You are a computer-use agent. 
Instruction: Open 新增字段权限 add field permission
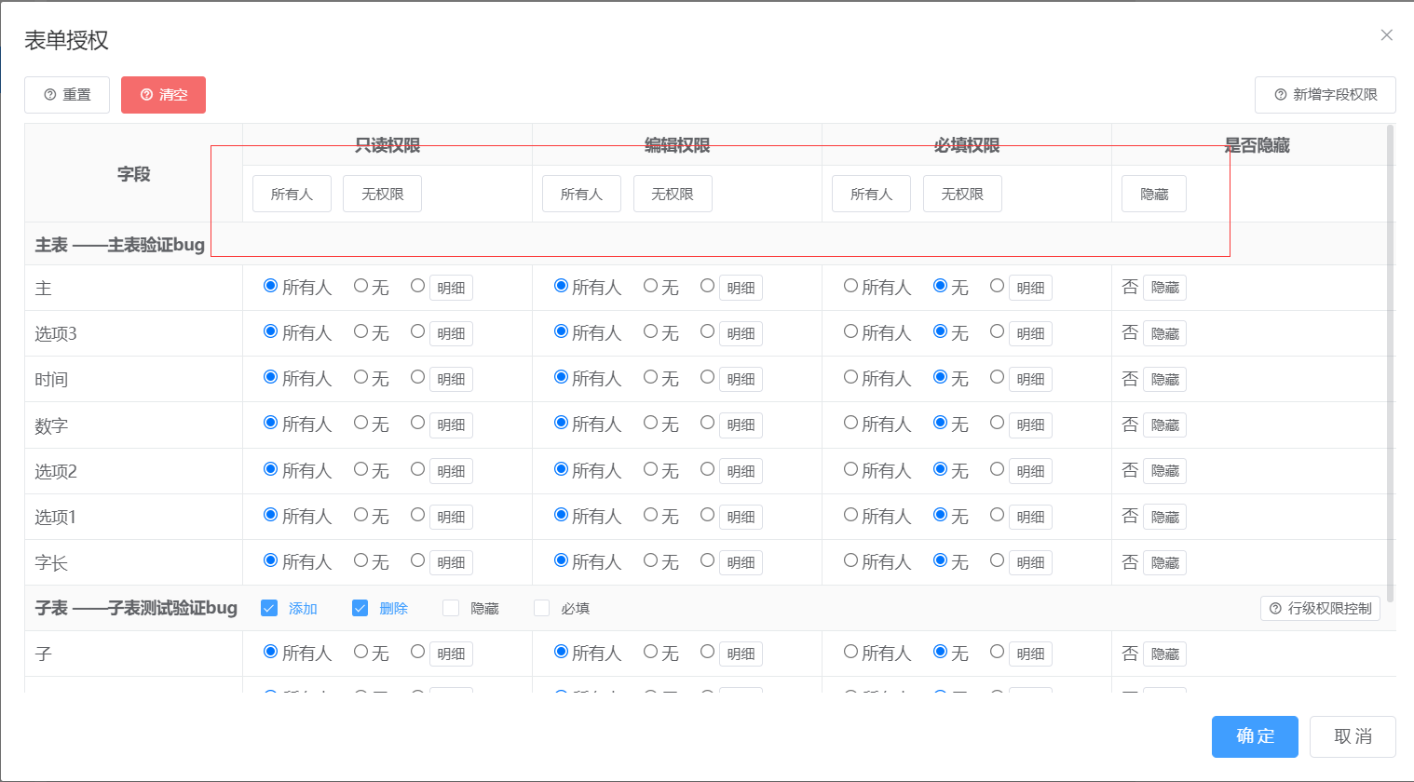pyautogui.click(x=1325, y=95)
